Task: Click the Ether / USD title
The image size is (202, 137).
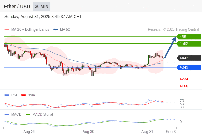Action: pos(17,7)
